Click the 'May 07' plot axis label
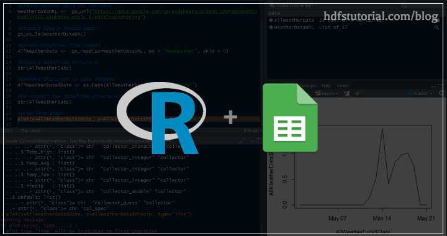The image size is (447, 236). [x=338, y=219]
